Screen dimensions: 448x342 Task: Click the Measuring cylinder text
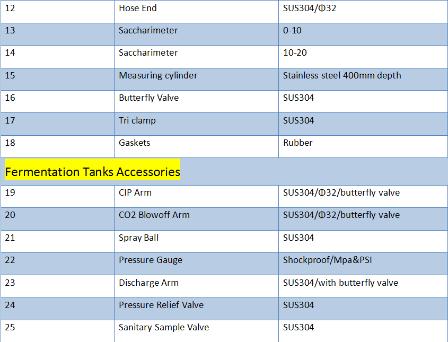pos(158,76)
